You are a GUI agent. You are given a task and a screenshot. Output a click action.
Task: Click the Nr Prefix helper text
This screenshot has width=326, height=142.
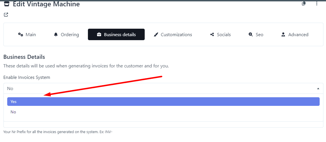pyautogui.click(x=59, y=132)
